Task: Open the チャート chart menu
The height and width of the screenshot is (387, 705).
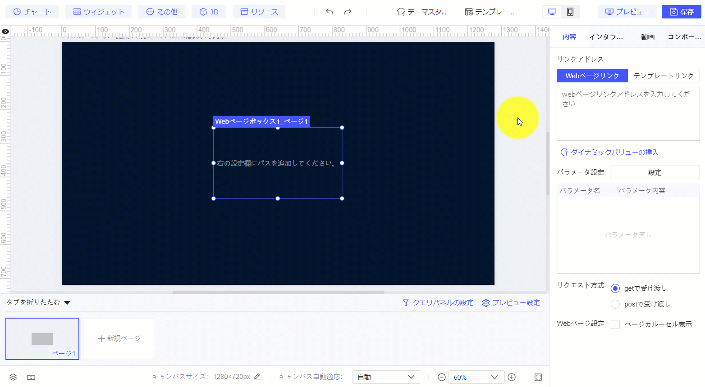Action: [x=32, y=12]
